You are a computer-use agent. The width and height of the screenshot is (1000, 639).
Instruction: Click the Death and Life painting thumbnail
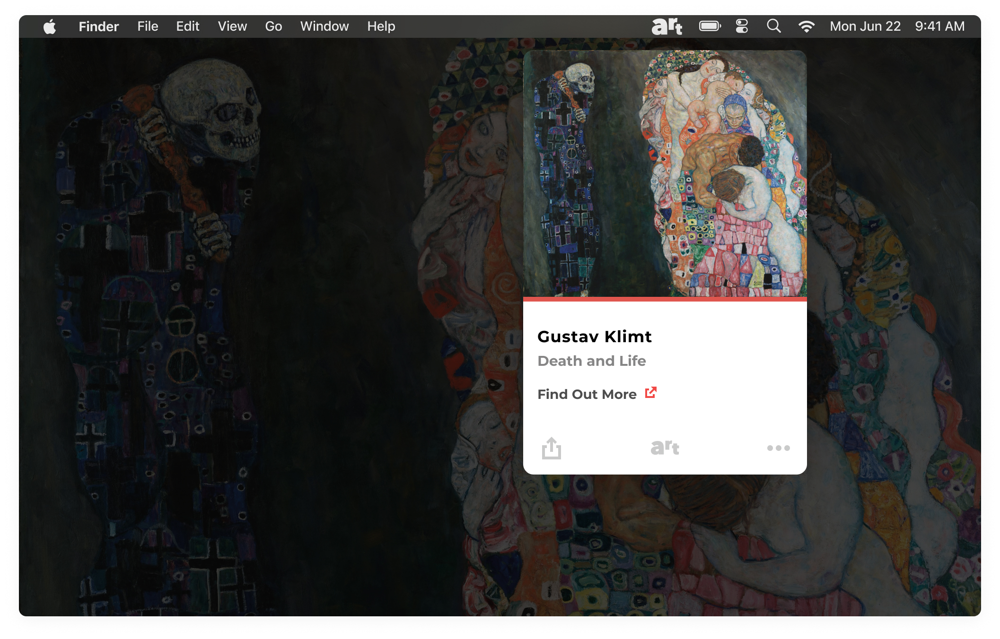[x=665, y=173]
